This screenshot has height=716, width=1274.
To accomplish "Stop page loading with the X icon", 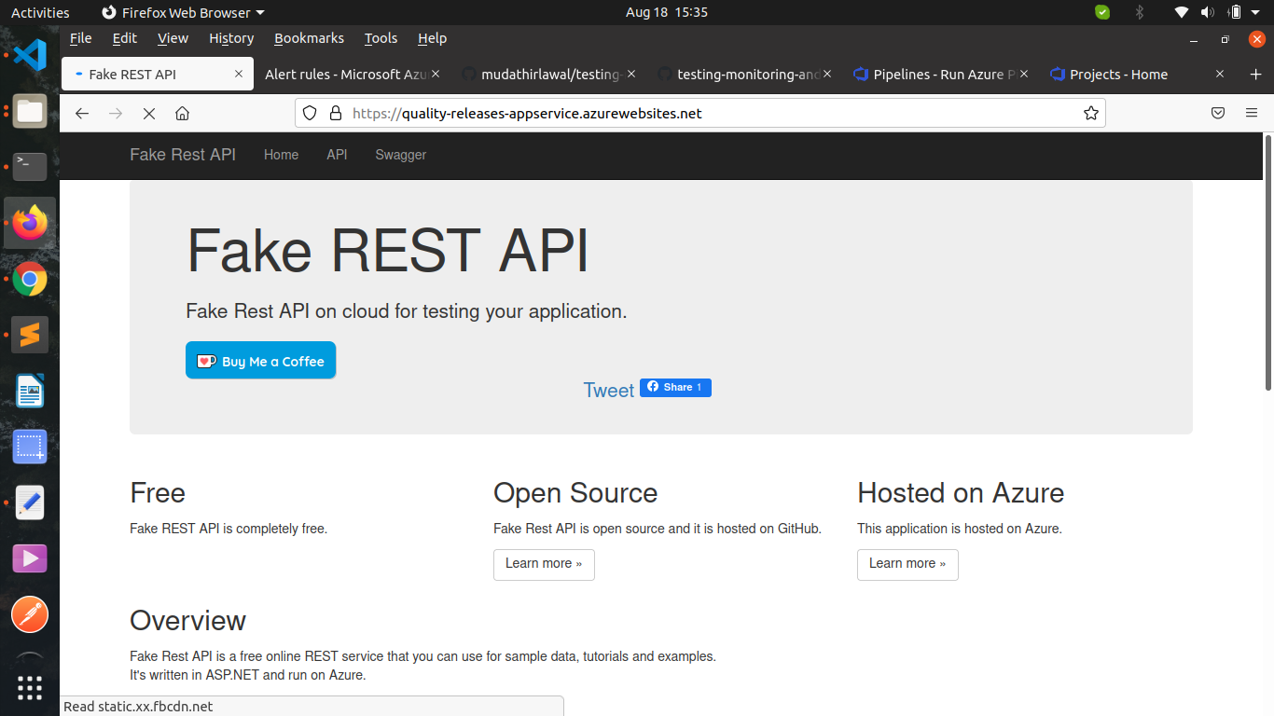I will click(148, 114).
